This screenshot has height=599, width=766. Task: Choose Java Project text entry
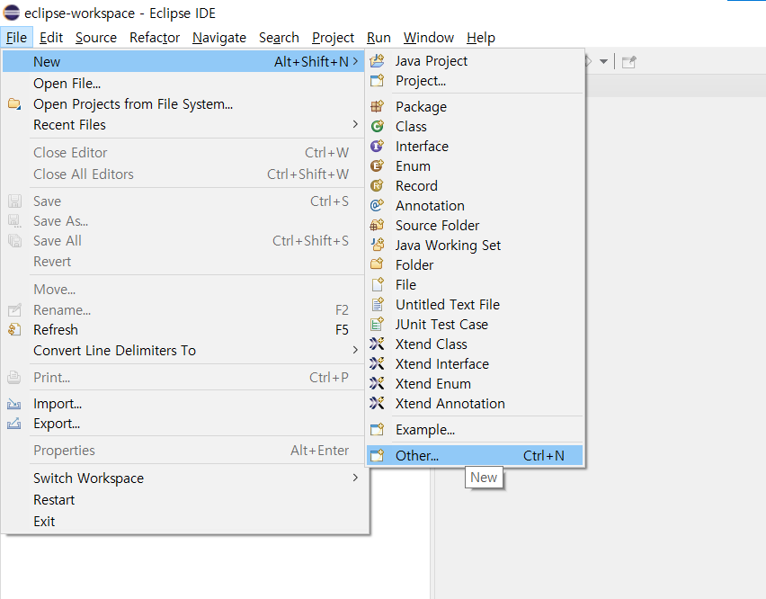point(432,61)
